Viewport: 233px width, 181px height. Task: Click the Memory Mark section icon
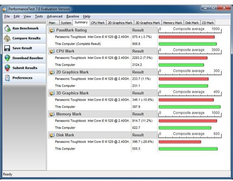click(x=52, y=114)
